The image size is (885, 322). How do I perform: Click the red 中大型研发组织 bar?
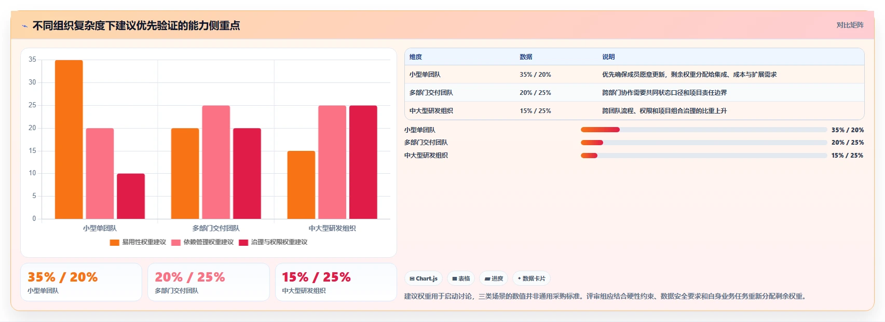363,162
